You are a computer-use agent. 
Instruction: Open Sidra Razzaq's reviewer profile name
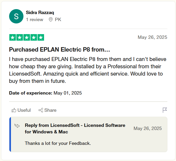(x=40, y=13)
